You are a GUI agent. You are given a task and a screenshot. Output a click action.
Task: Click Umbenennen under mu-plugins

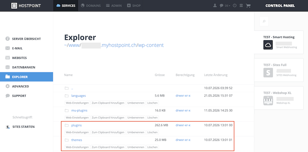(x=136, y=118)
